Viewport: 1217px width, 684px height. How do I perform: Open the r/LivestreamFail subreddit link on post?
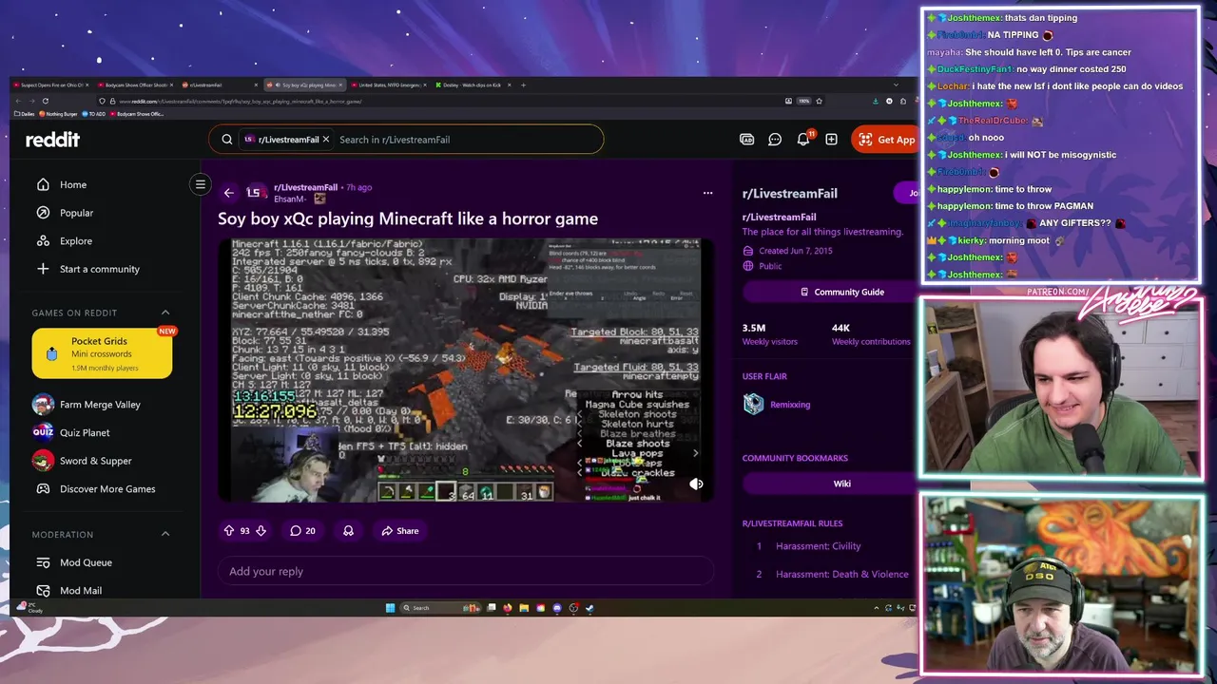click(x=305, y=187)
